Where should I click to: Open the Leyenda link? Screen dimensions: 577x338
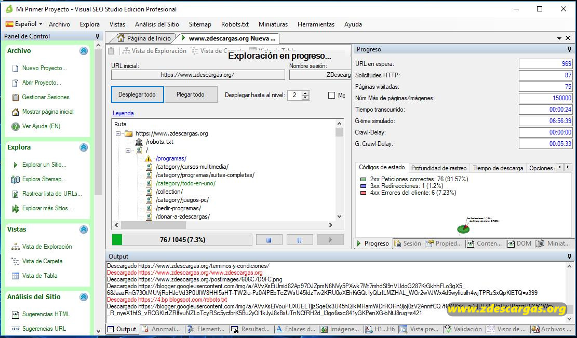[x=123, y=113]
